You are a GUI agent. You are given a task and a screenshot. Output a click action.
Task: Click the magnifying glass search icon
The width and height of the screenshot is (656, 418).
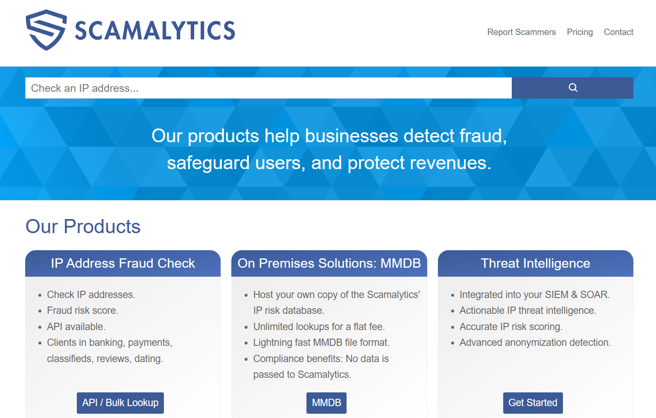[x=572, y=88]
